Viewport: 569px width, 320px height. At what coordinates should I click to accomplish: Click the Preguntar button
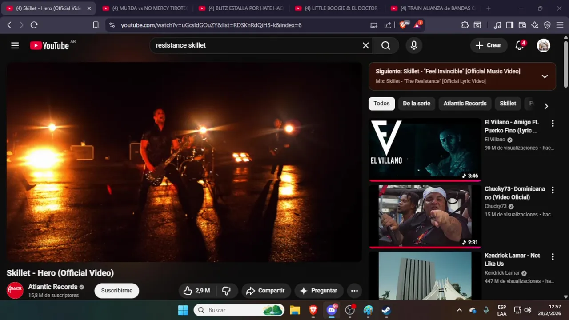(x=319, y=291)
